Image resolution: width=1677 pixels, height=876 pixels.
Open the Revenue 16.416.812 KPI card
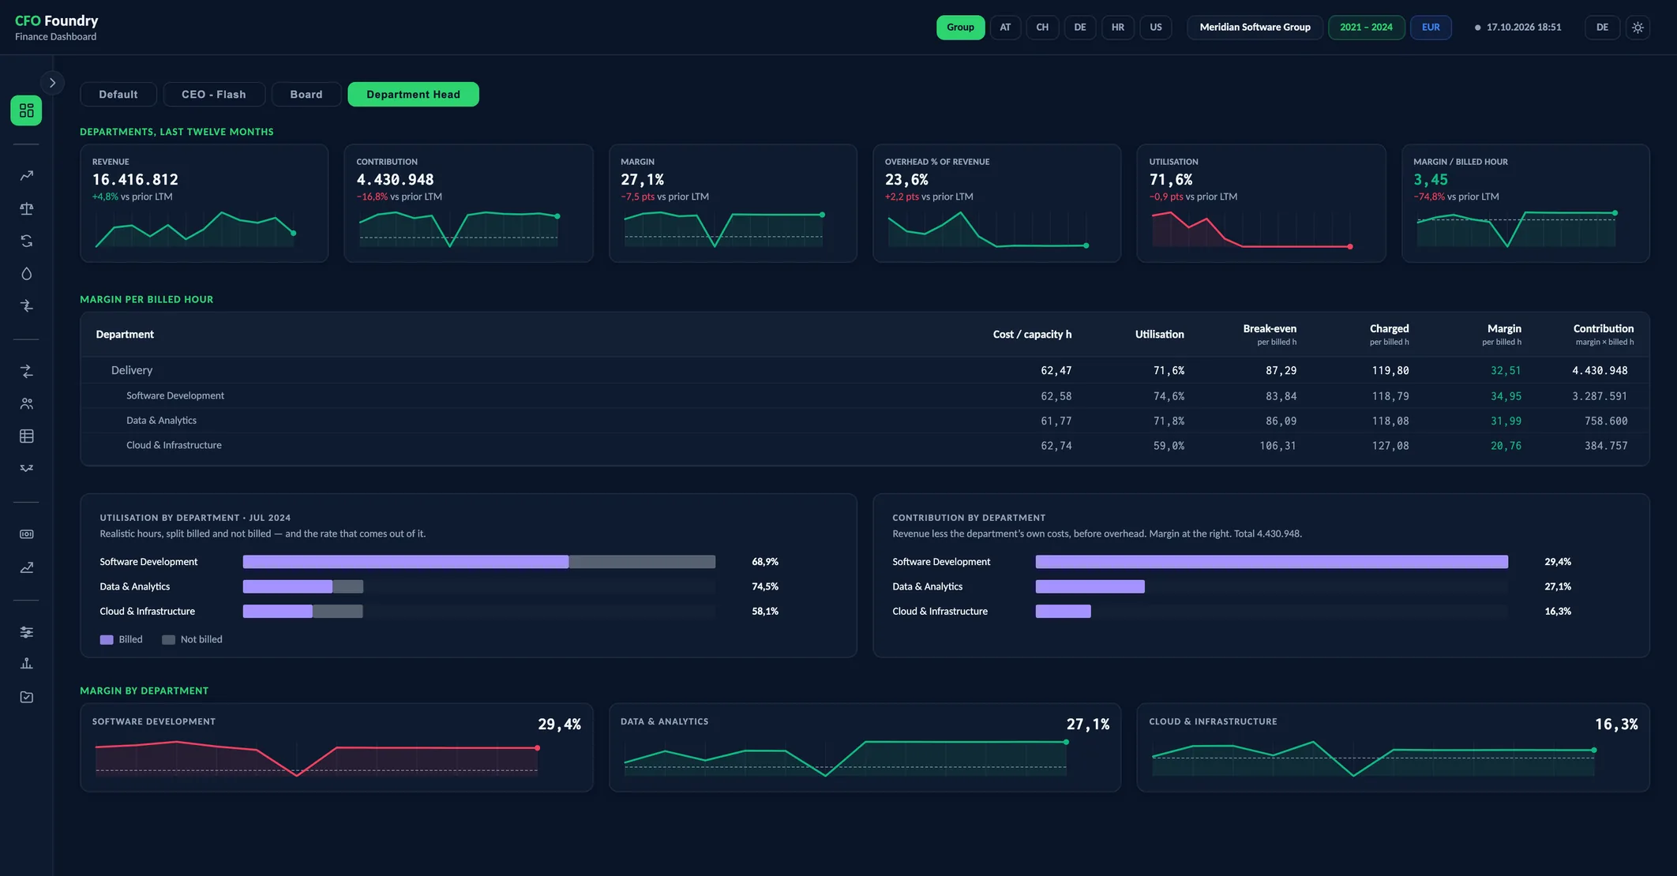coord(204,203)
